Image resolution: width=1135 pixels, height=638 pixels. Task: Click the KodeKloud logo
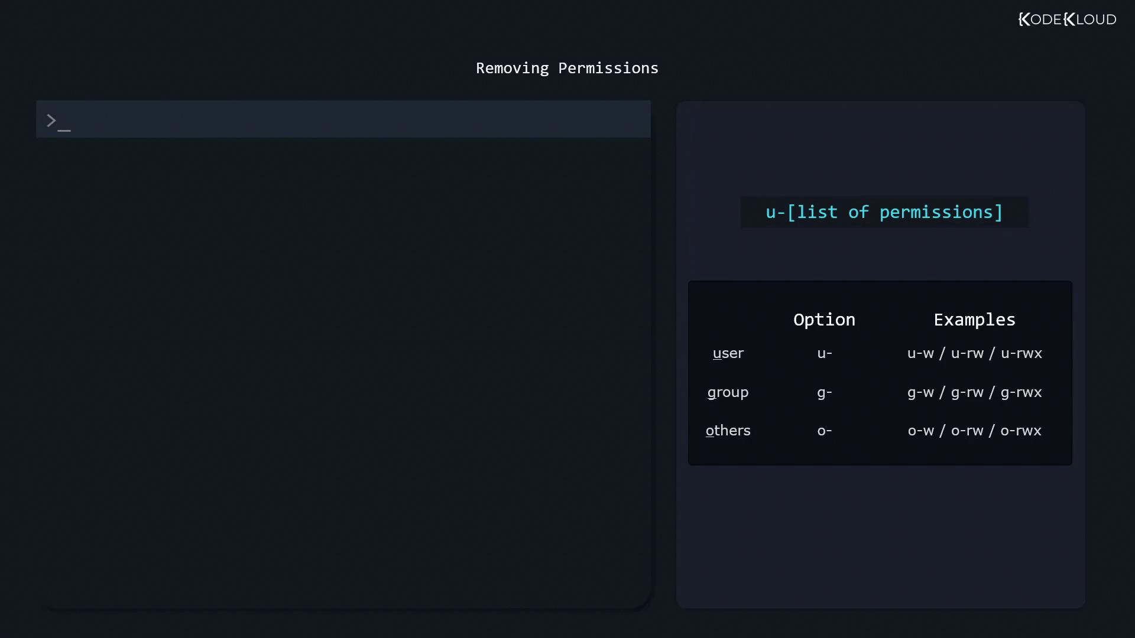click(1067, 19)
